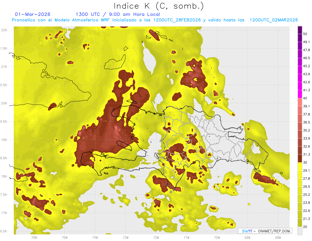312x241 pixels.
Task: Pick the dark brown swatch between 30 and 31.3
Action: click(300, 158)
